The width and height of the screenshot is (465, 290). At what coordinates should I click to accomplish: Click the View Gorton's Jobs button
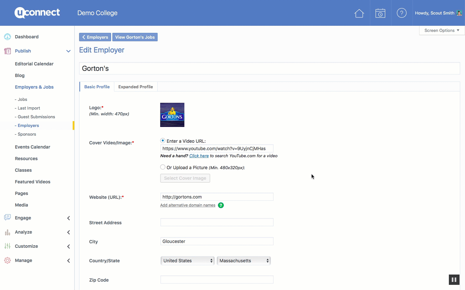(135, 37)
